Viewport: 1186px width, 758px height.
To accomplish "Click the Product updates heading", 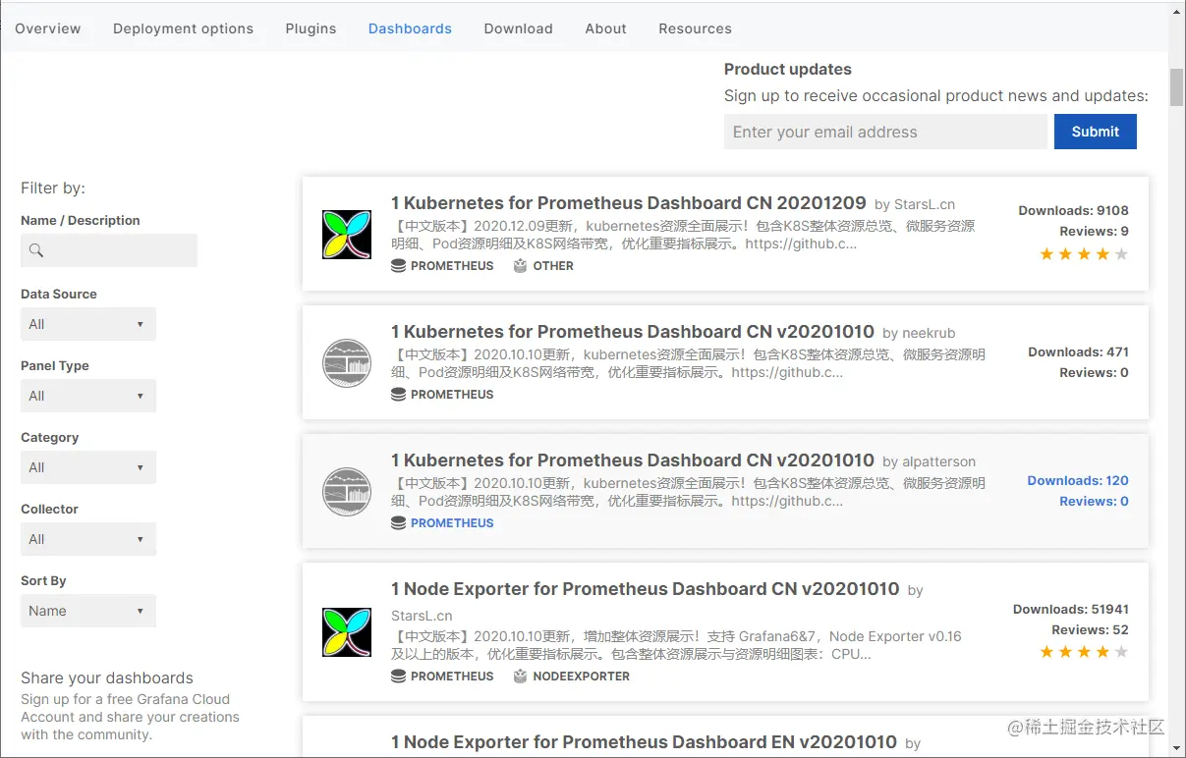I will [788, 69].
